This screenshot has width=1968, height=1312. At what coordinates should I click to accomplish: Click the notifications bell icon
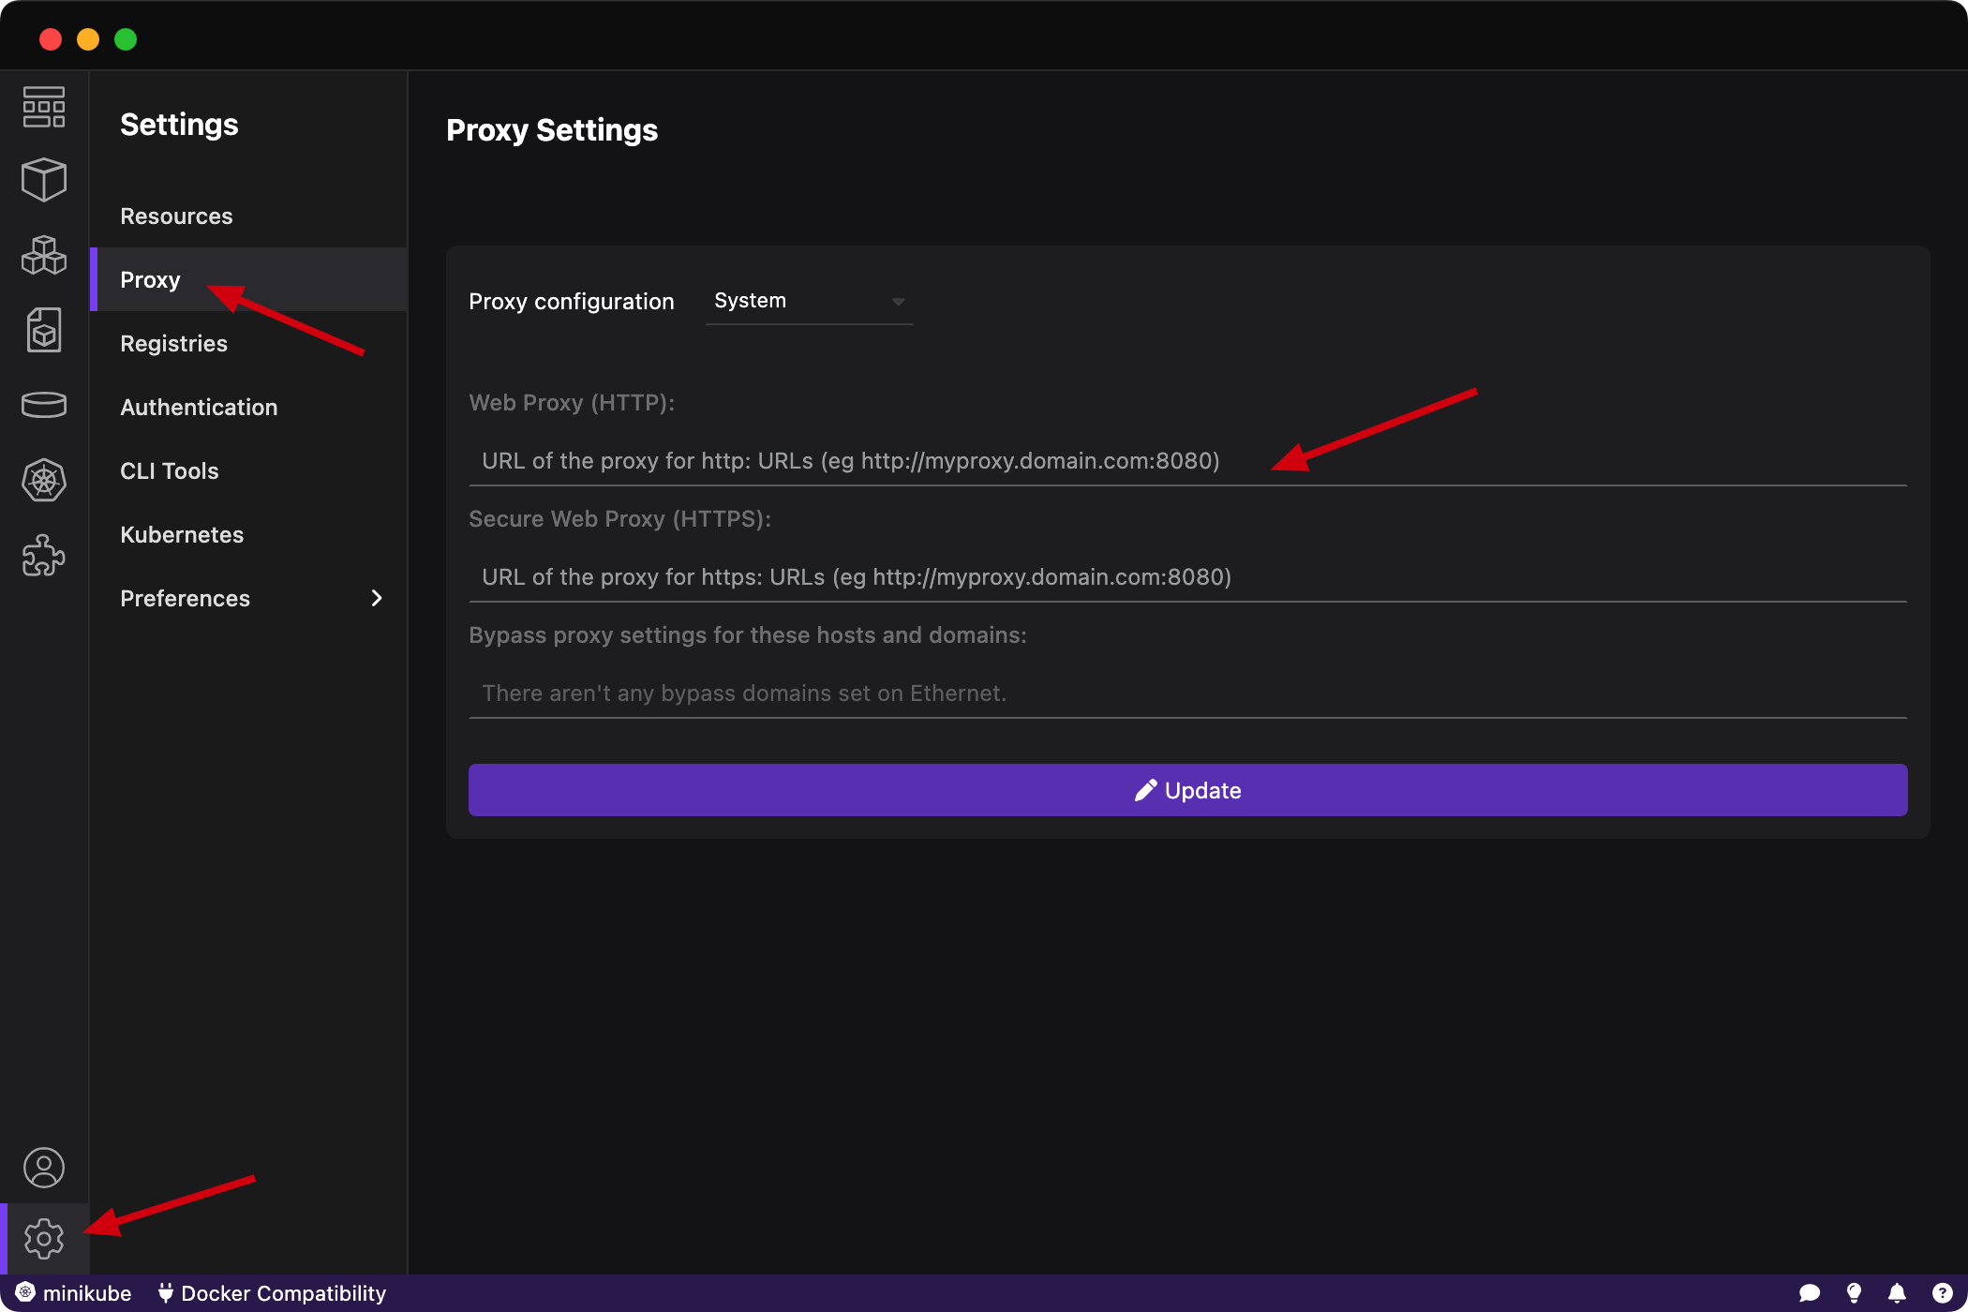(x=1897, y=1293)
